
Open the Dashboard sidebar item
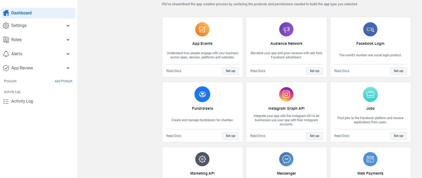point(21,13)
